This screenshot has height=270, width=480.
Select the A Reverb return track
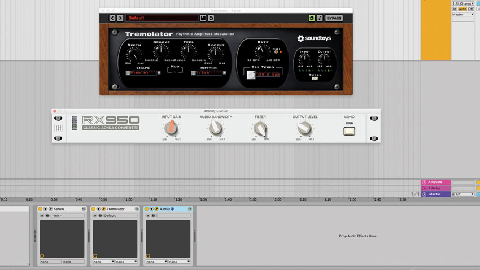click(436, 182)
